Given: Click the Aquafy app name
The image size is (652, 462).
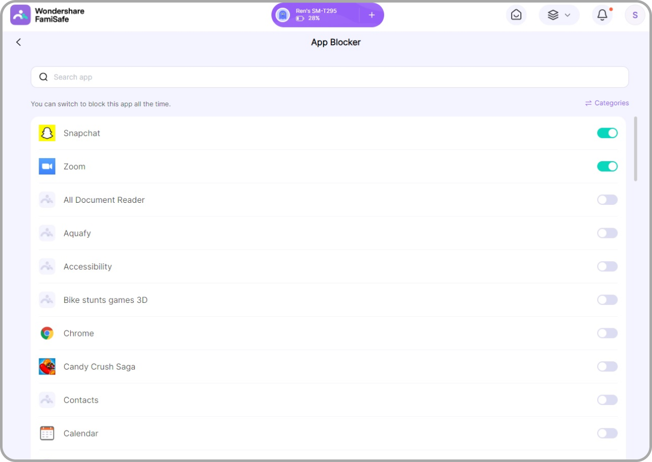Looking at the screenshot, I should tap(77, 233).
